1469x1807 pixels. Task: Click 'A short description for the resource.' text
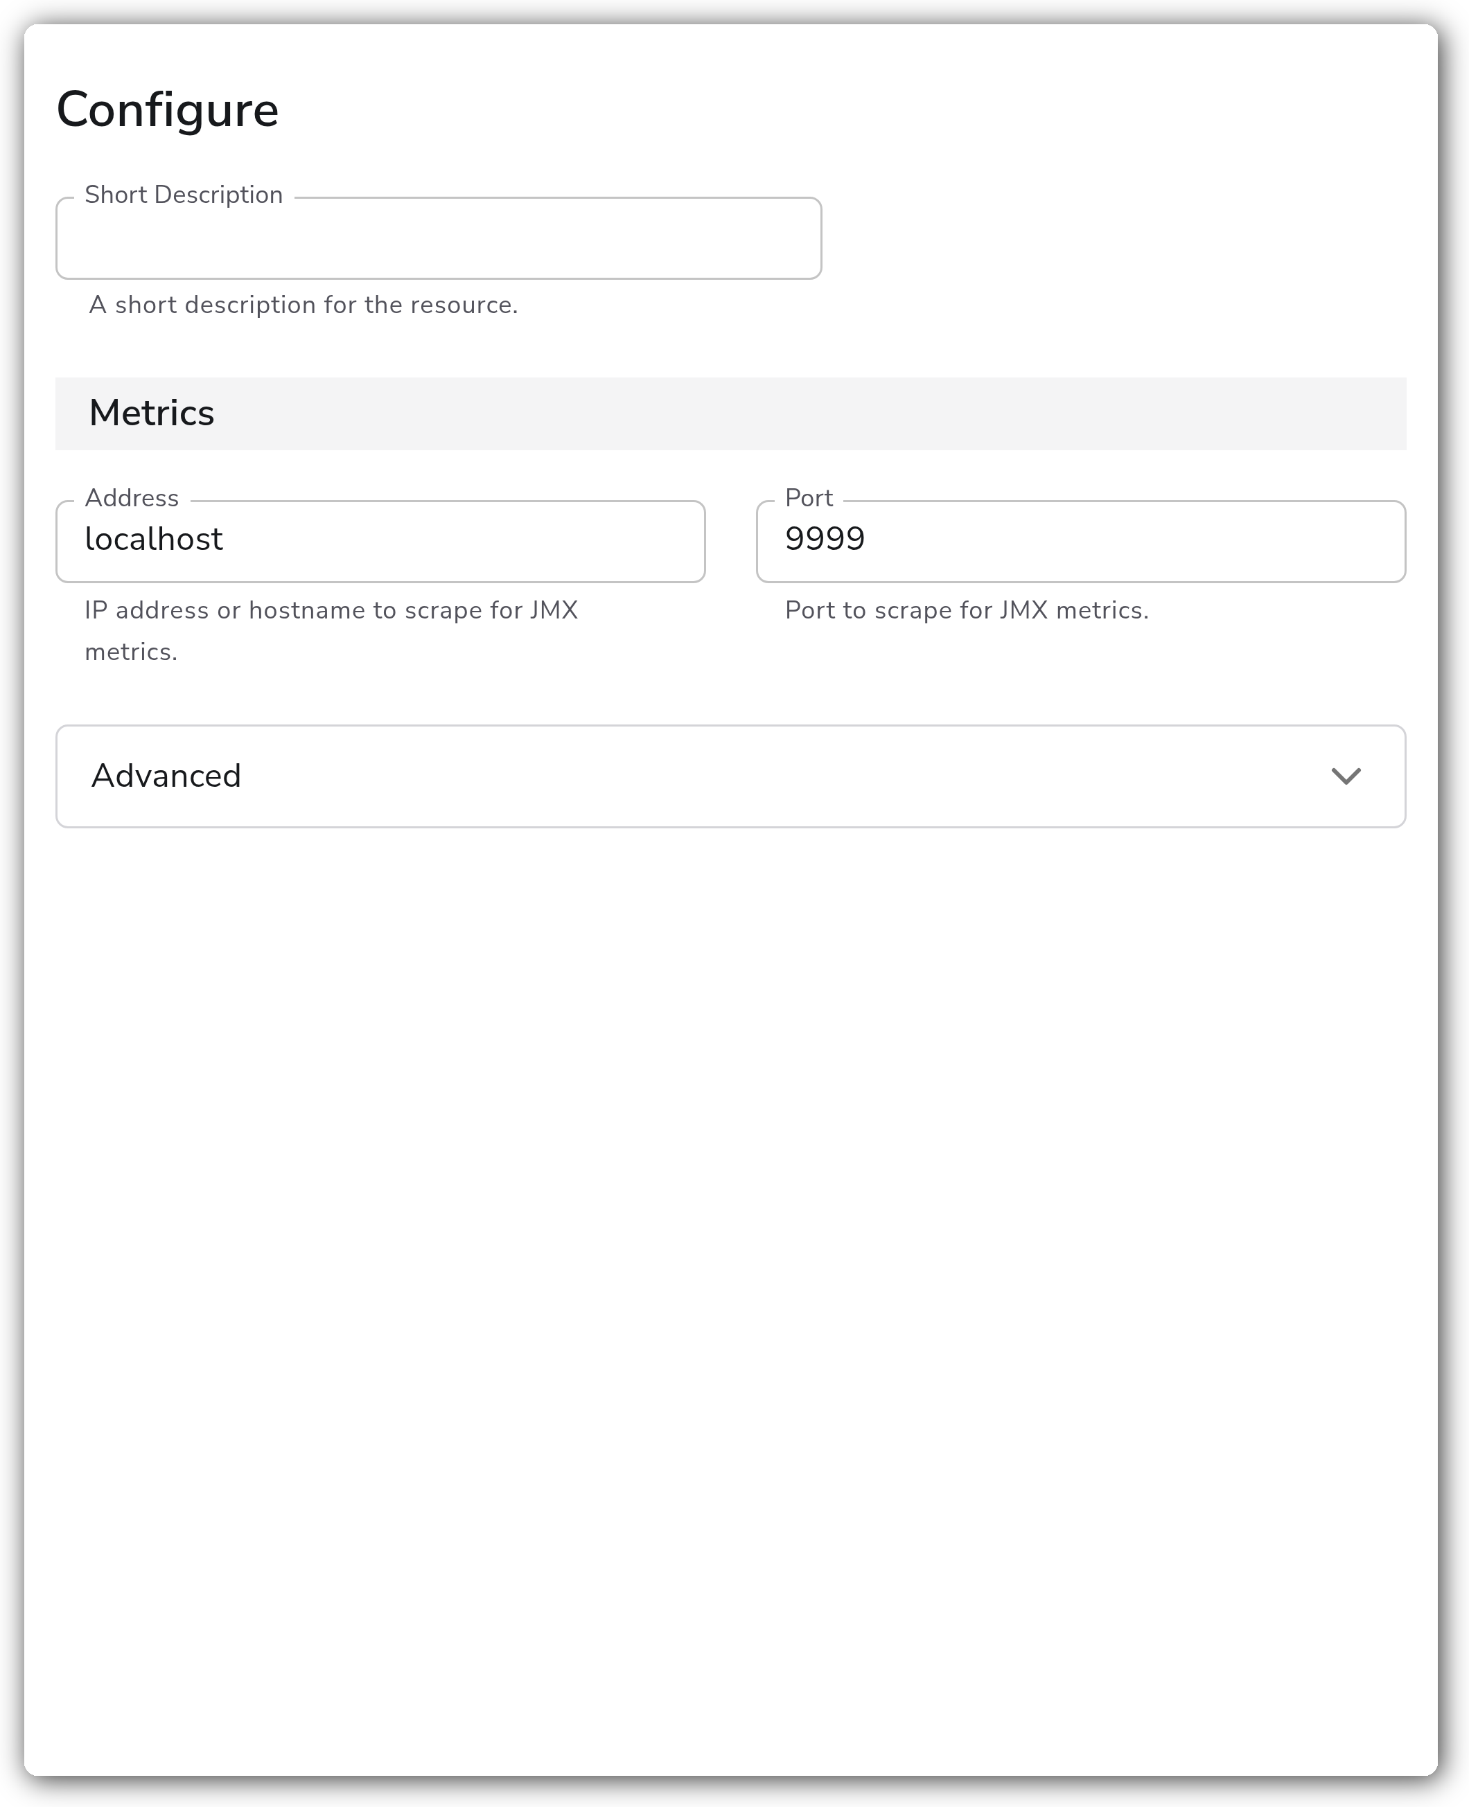coord(303,305)
